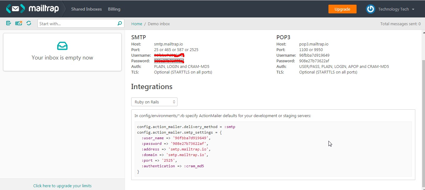Screen dimensions: 425x190
Task: Open the Ruby on Rails integration dropdown
Action: tap(154, 102)
